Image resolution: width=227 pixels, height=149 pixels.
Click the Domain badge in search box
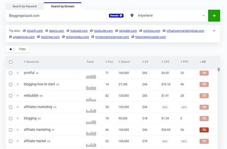coord(116,16)
